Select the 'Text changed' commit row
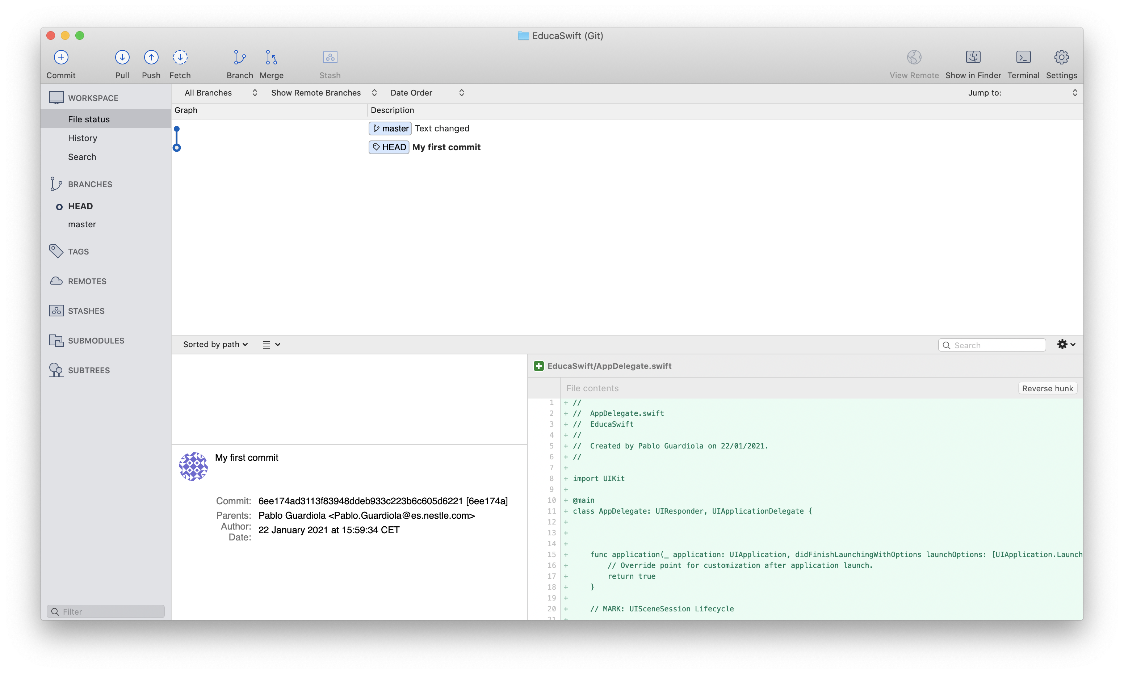Screen dimensions: 1124x674 (627, 129)
